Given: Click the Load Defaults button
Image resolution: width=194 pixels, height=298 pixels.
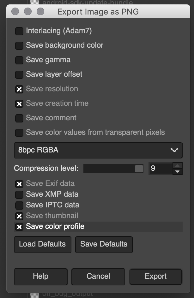Looking at the screenshot, I should point(42,244).
